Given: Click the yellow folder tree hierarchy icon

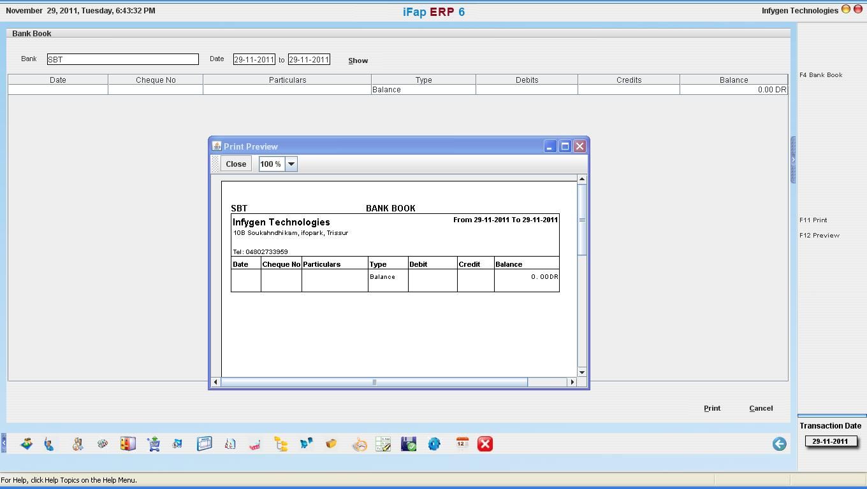Looking at the screenshot, I should tap(281, 444).
